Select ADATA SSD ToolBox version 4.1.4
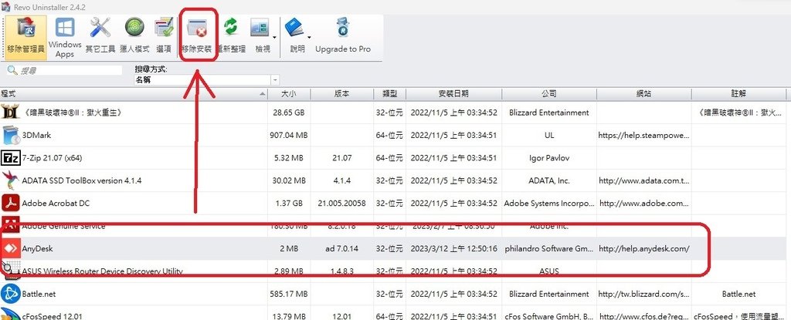Screen dimensions: 791x320 (x=82, y=180)
